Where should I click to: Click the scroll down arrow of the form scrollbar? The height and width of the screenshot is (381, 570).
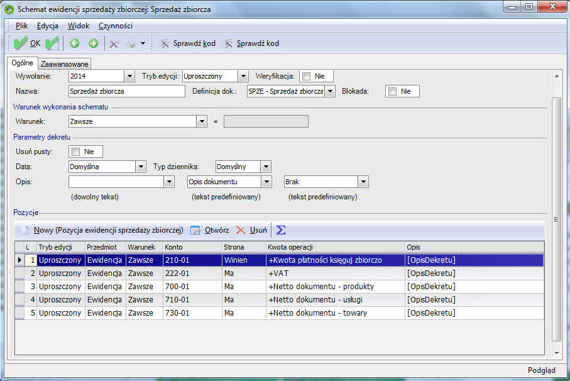557,353
